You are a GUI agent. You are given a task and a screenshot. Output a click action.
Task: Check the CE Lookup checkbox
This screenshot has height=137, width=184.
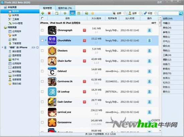(42, 92)
